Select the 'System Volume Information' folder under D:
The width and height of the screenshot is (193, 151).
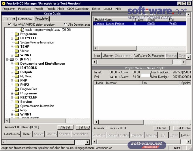[37, 106]
